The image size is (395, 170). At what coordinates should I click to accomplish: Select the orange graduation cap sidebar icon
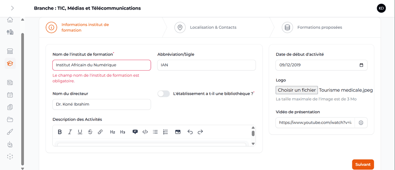tap(10, 63)
